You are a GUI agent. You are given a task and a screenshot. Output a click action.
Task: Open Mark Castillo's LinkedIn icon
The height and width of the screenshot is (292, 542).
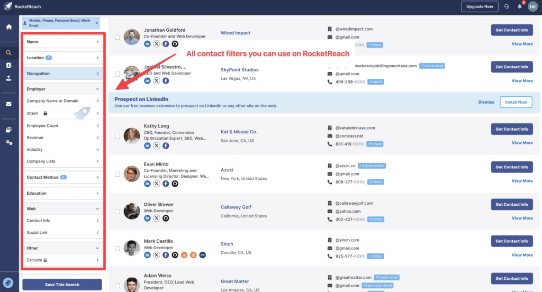tap(147, 255)
